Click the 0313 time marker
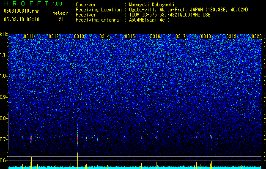The image size is (266, 169). (x=79, y=36)
